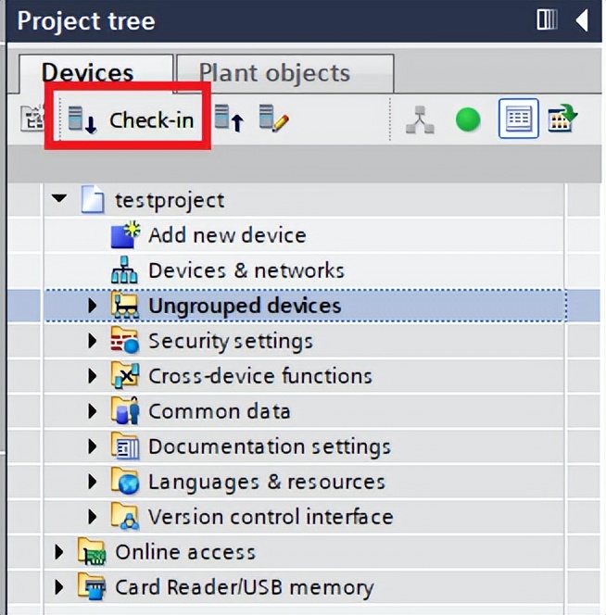Image resolution: width=606 pixels, height=615 pixels.
Task: Select the Security settings label
Action: tap(231, 341)
